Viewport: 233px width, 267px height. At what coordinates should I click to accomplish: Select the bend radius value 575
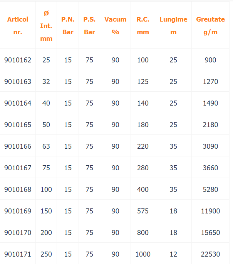[143, 211]
